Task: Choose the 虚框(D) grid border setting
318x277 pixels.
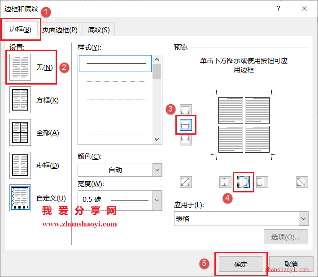Action: (20, 165)
